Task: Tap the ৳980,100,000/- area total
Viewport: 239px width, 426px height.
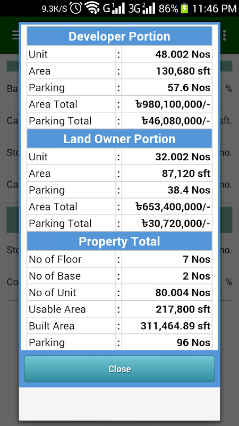Action: (x=173, y=104)
